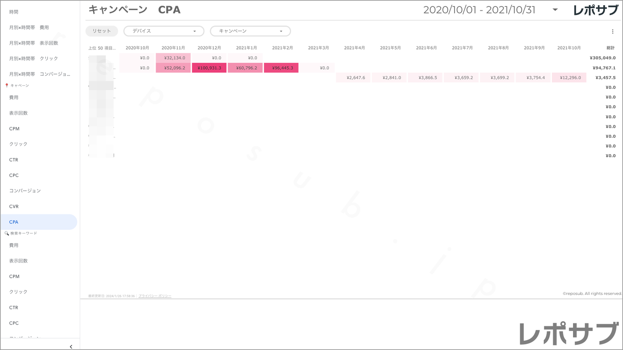Select the currently active CPA sidebar page
623x350 pixels.
tap(14, 222)
